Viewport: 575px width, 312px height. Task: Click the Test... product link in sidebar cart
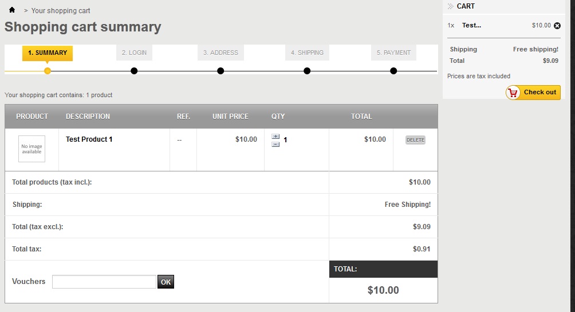(x=471, y=25)
